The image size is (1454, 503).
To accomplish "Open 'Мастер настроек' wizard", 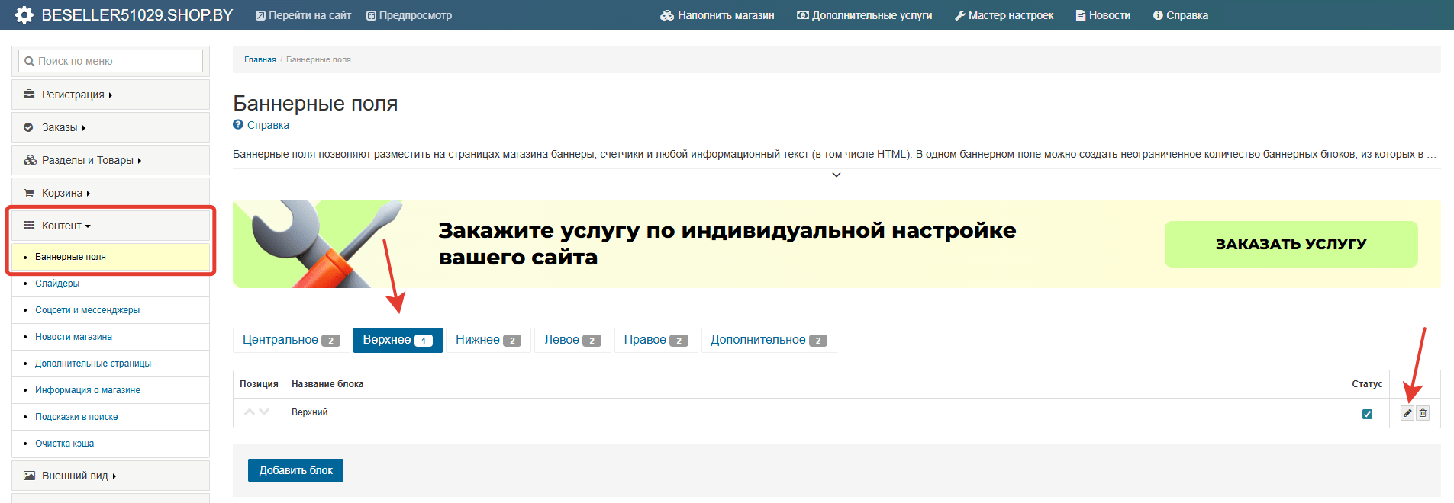I will tap(1004, 15).
